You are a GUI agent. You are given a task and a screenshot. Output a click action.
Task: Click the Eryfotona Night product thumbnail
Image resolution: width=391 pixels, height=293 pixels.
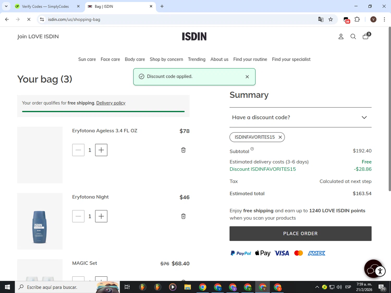[40, 221]
